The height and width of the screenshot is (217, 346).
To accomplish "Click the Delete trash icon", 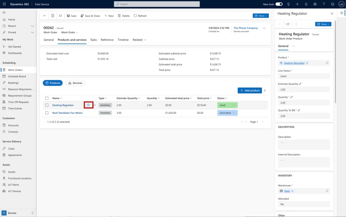I will point(120,16).
